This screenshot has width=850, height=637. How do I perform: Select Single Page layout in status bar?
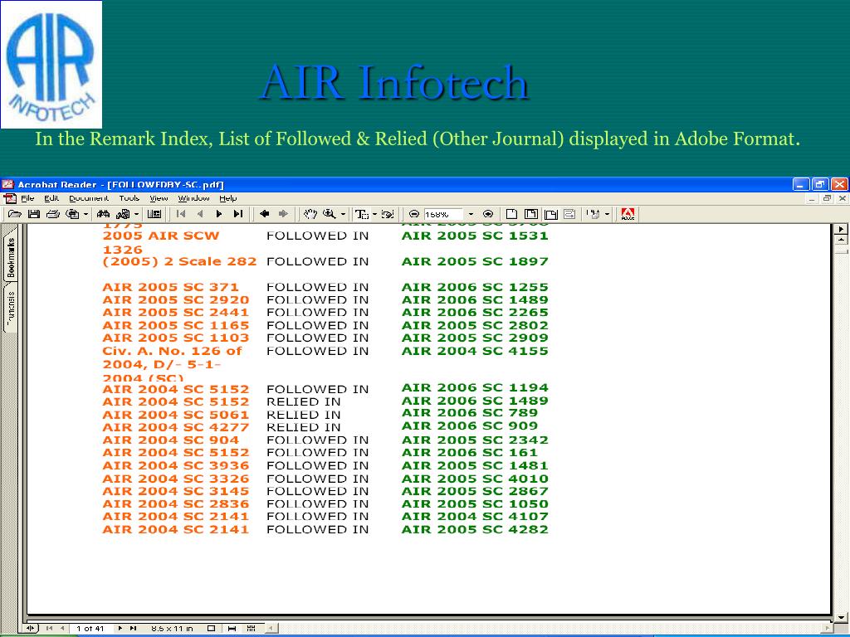212,629
